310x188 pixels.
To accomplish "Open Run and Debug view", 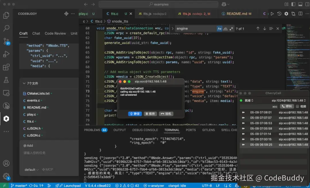I will tap(6, 54).
